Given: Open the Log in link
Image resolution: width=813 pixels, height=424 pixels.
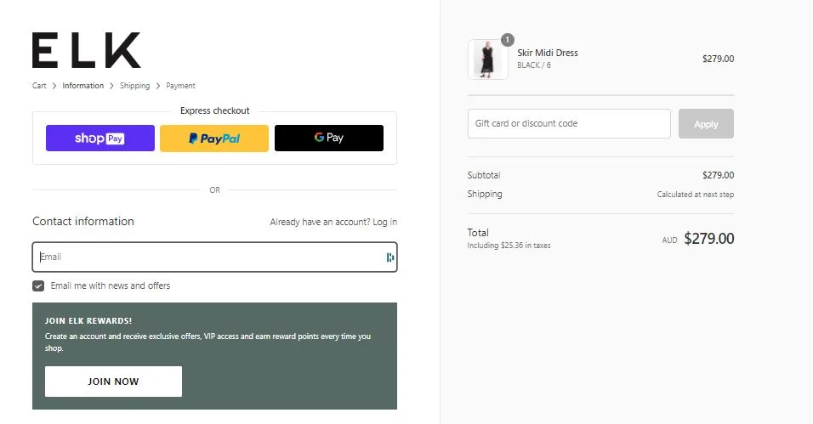Looking at the screenshot, I should [384, 222].
